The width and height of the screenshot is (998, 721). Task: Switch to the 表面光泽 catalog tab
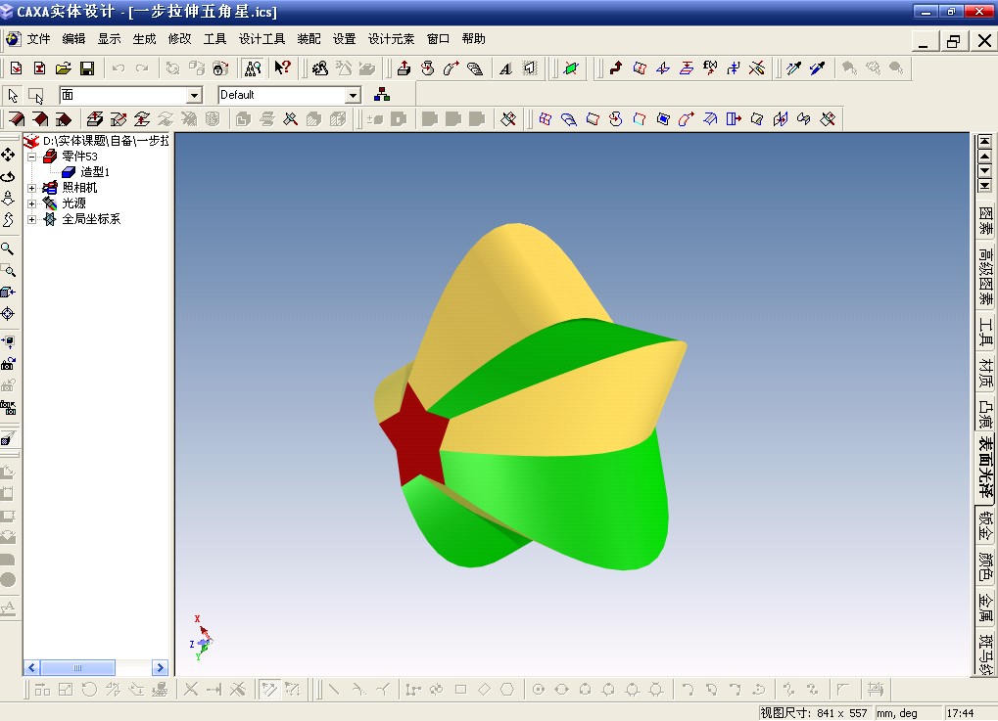[985, 468]
